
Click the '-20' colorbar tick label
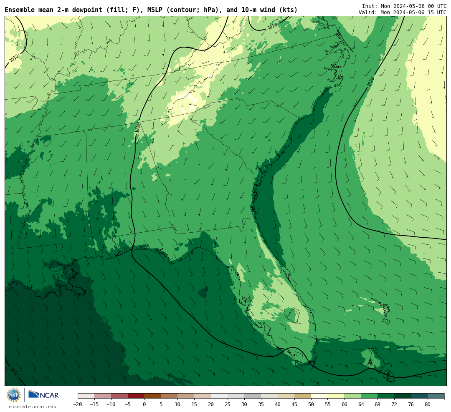78,404
